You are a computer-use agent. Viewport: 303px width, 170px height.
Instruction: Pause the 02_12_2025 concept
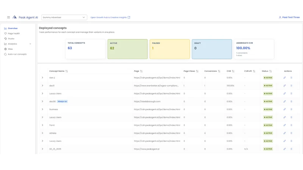(291, 149)
